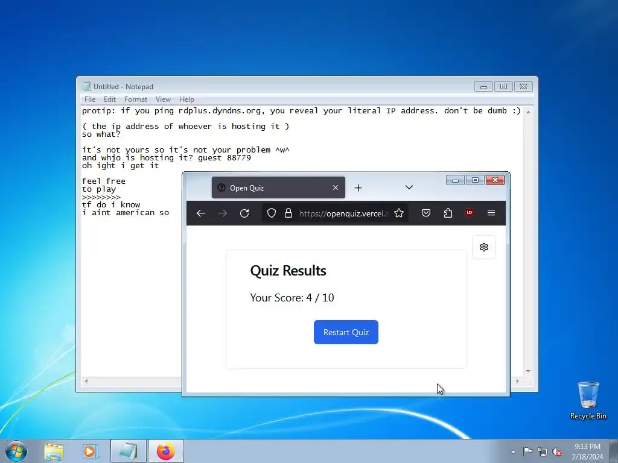Maximize the Firefox window
The image size is (618, 463).
(x=475, y=180)
